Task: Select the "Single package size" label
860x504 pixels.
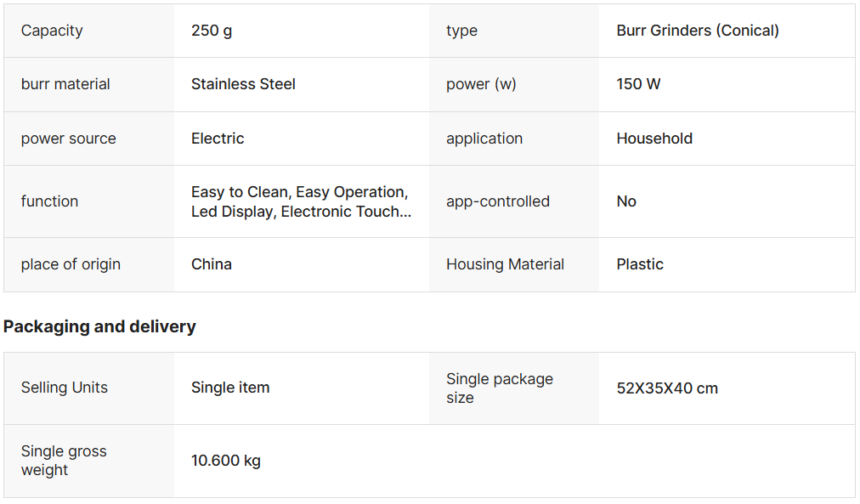Action: point(500,388)
